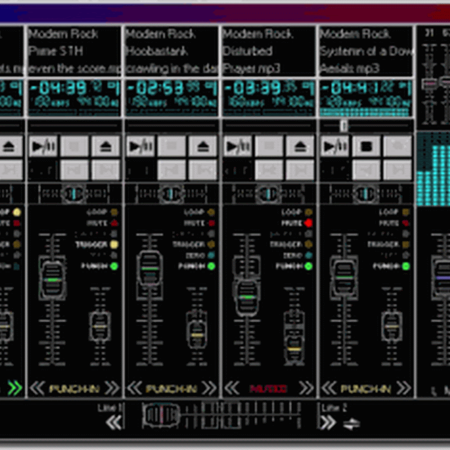The image size is (450, 450).
Task: Click greyed eject button on System of a Down deck
Action: 398,146
